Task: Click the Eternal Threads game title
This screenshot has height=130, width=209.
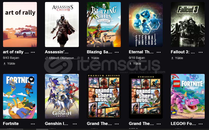Action: pos(141,52)
